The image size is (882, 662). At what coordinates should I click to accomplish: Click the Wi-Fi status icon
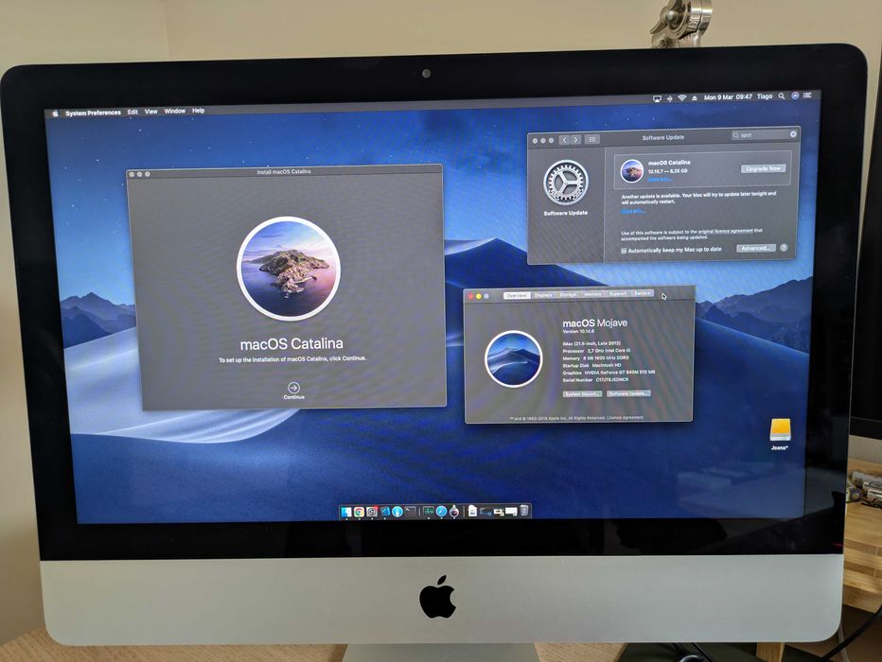tap(681, 97)
